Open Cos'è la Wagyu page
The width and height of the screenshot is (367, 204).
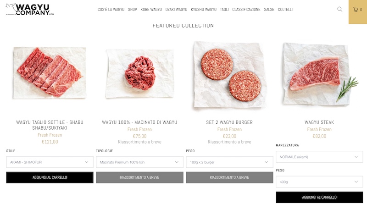(x=111, y=10)
